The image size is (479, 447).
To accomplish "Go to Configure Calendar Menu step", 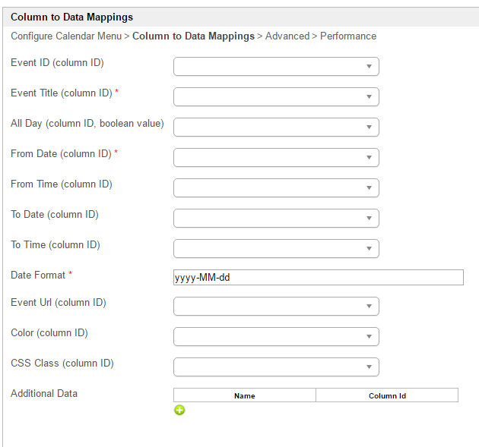I will tap(65, 36).
